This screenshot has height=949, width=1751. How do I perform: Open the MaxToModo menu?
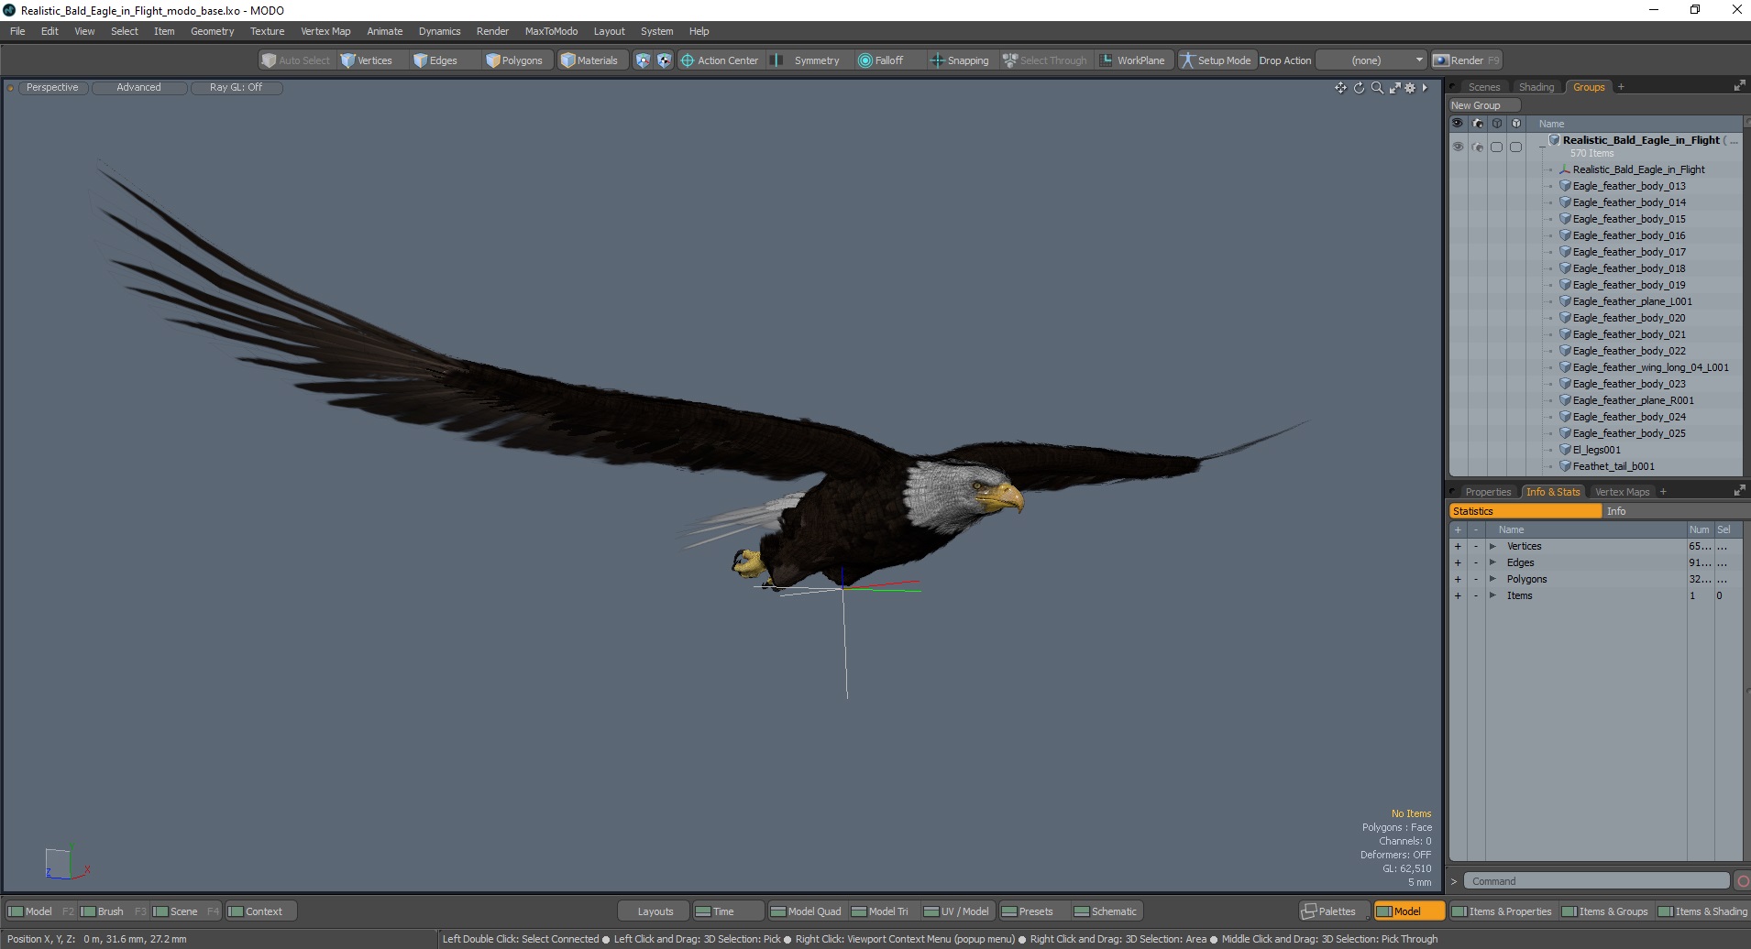[551, 31]
